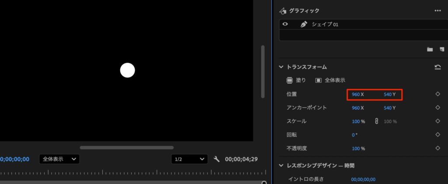448x184 pixels.
Task: Click the new group folder icon
Action: point(430,49)
